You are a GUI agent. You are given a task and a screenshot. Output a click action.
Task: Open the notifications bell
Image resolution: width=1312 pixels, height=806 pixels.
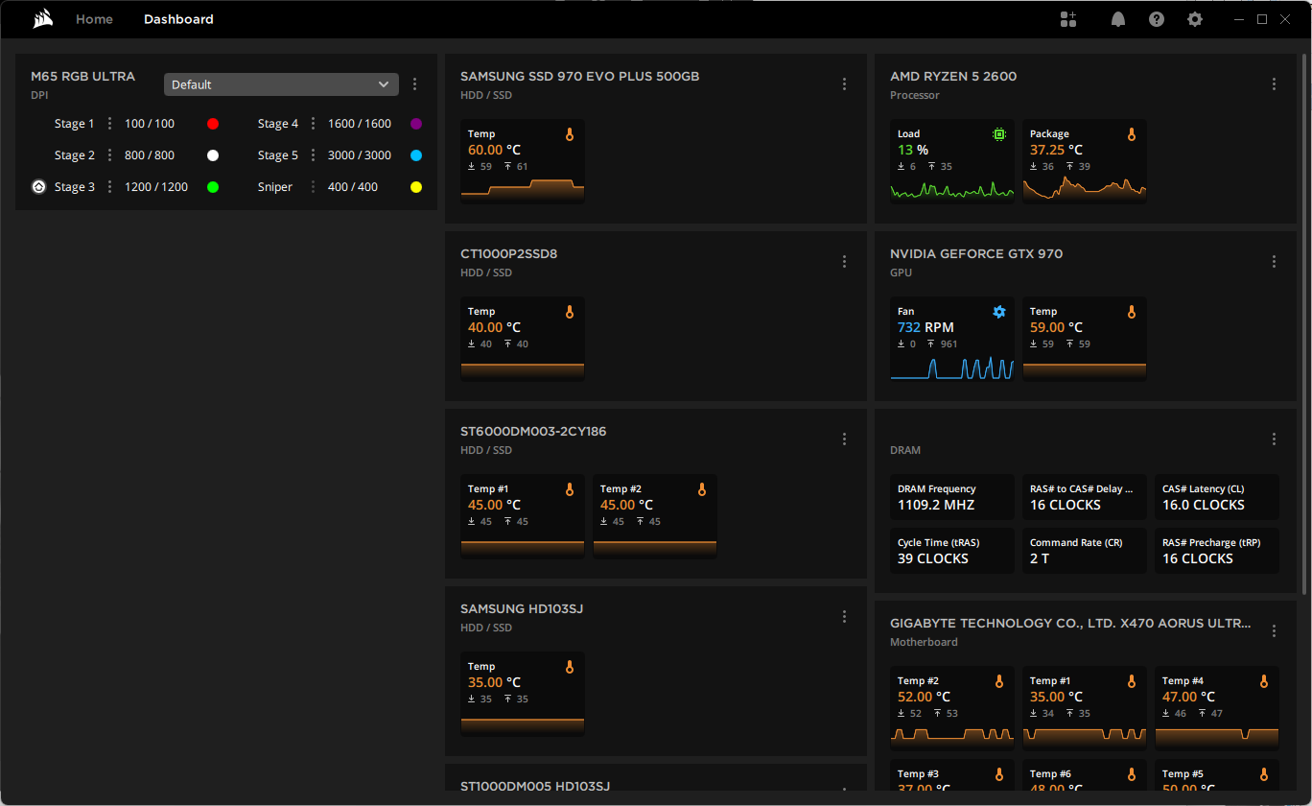[x=1118, y=19]
